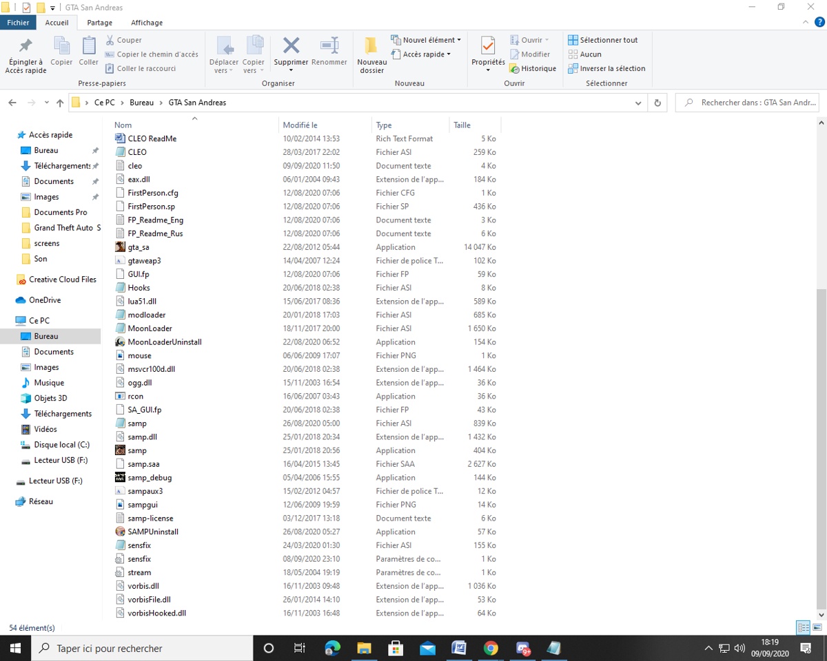Click the Nouveau dossier icon
This screenshot has width=827, height=661.
371,46
